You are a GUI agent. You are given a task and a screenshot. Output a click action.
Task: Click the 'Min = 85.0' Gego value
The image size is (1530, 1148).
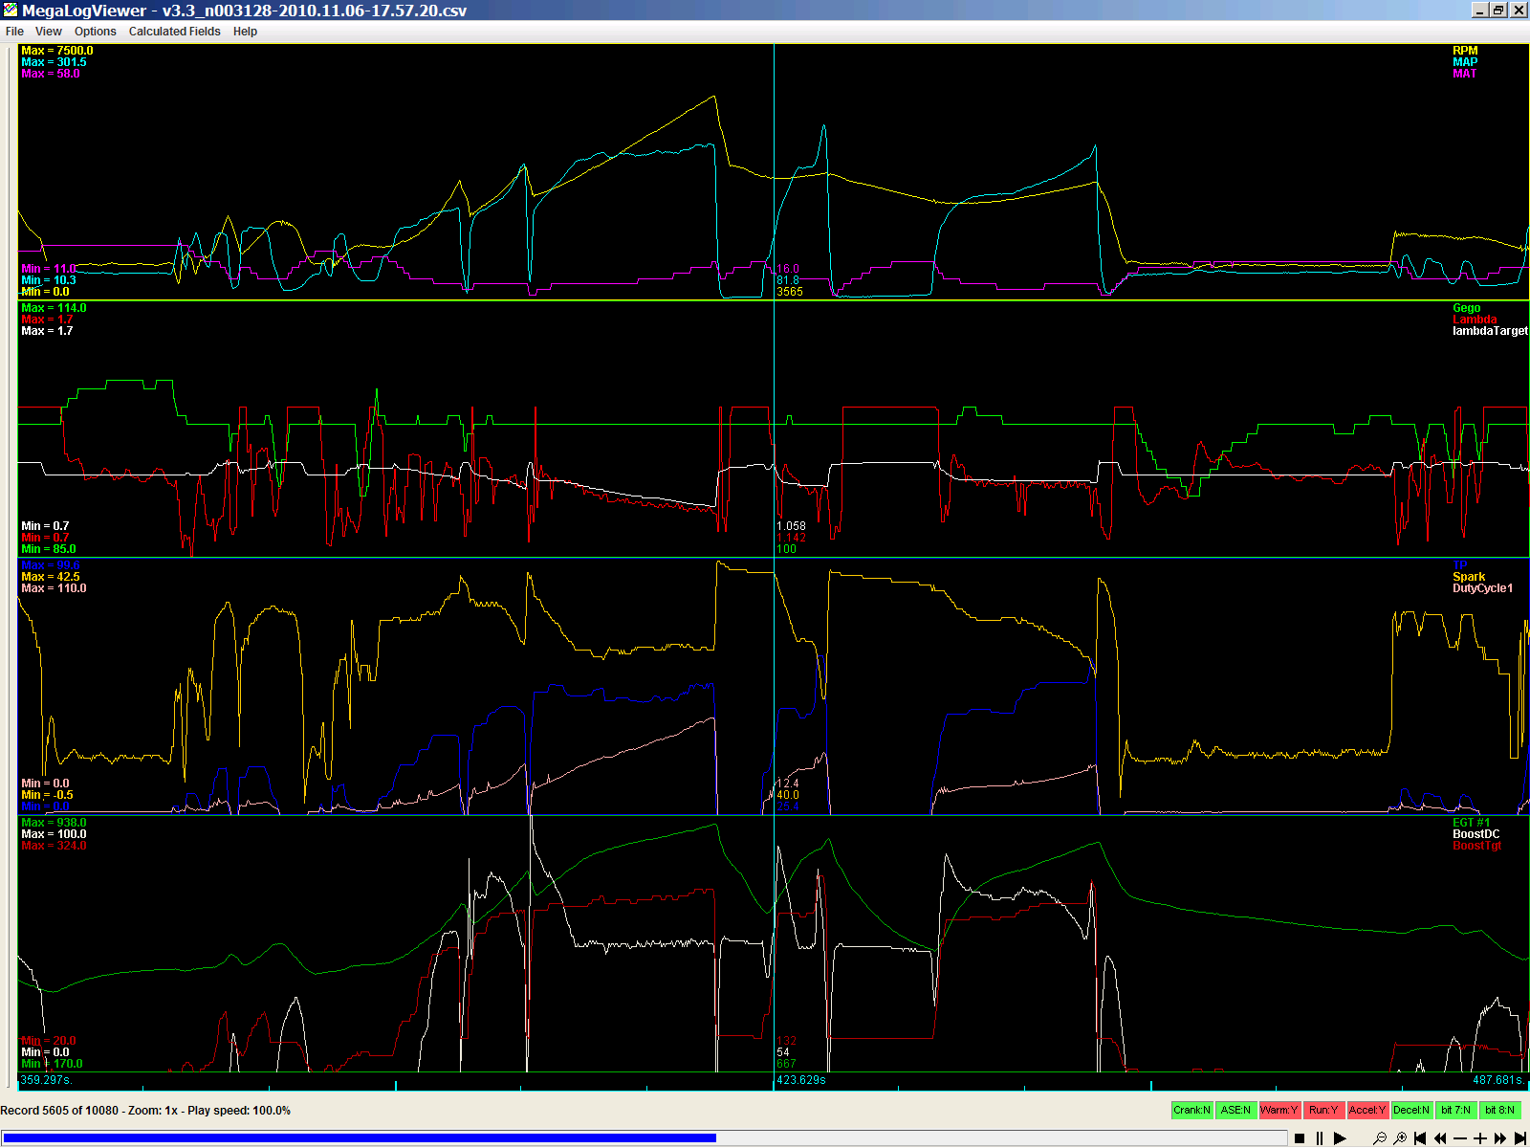tap(49, 549)
